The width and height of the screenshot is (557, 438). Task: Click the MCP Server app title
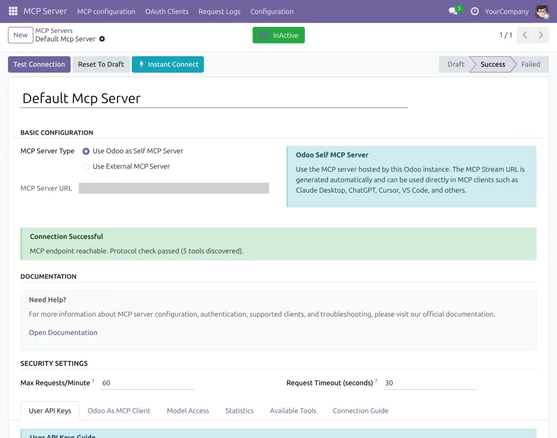coord(45,11)
